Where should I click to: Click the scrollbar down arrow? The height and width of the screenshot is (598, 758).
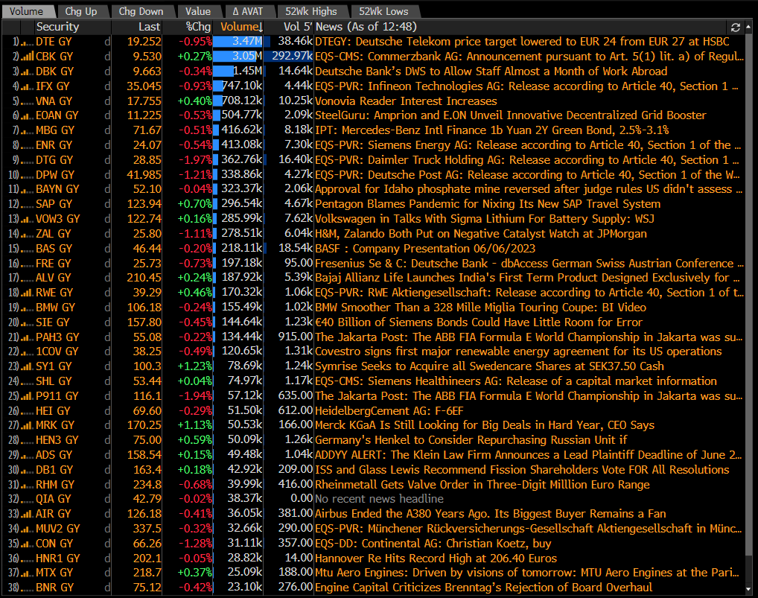pos(749,589)
